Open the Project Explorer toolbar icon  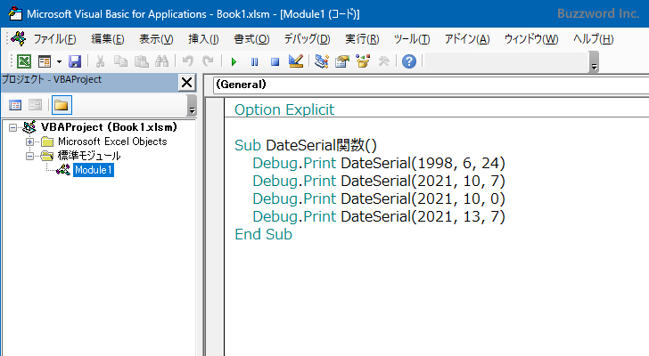pyautogui.click(x=322, y=61)
